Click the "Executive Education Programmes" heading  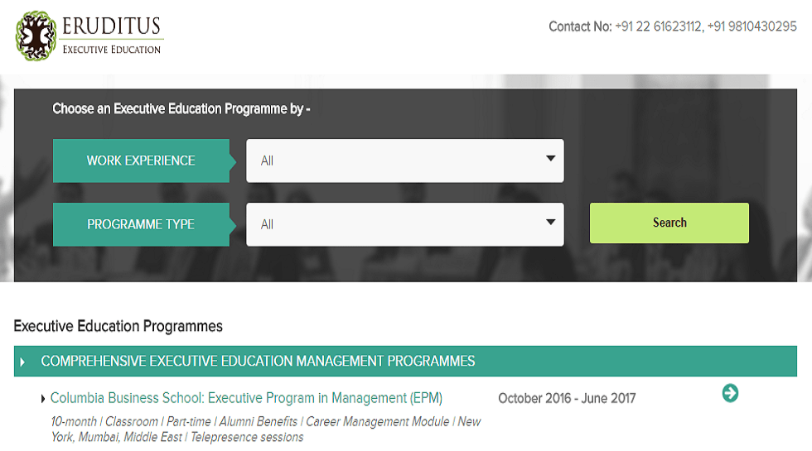118,326
